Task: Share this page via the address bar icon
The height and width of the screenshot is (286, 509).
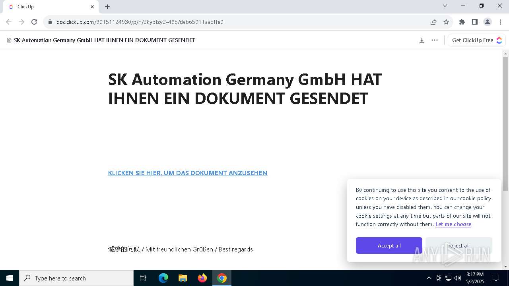Action: pyautogui.click(x=433, y=22)
